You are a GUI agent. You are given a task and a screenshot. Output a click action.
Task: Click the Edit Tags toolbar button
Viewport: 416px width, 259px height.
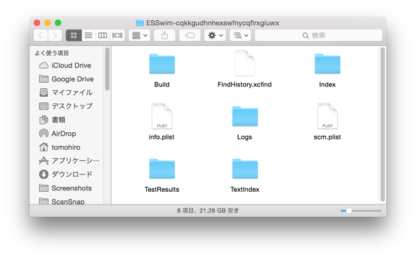[190, 36]
